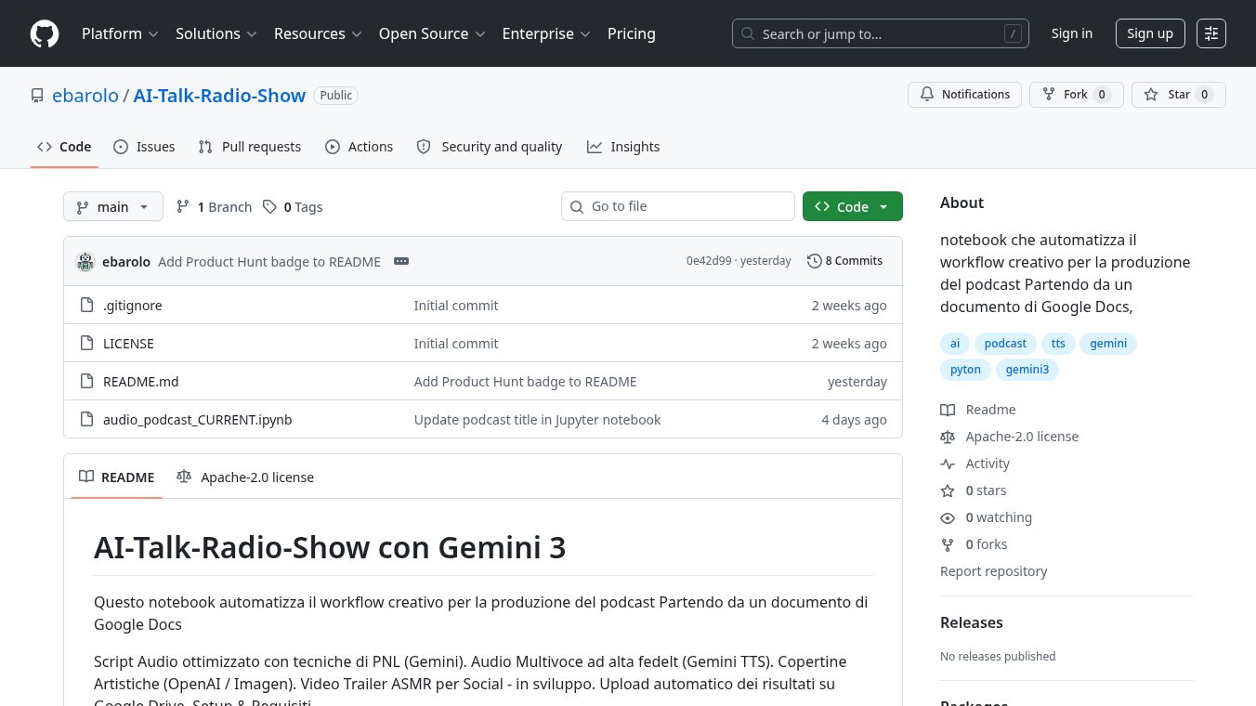The height and width of the screenshot is (706, 1256).
Task: Click ebarolo's avatar in the commit row
Action: pyautogui.click(x=85, y=261)
